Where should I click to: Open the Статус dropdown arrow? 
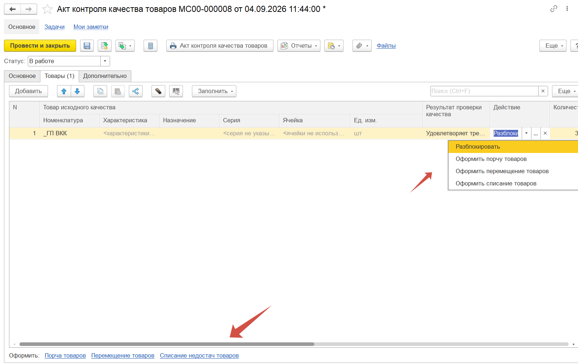(105, 61)
